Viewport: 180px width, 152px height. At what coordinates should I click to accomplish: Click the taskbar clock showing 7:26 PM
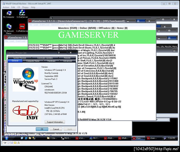point(171,138)
